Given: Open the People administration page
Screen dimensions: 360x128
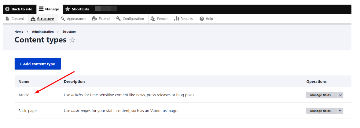Looking at the screenshot, I should 159,19.
